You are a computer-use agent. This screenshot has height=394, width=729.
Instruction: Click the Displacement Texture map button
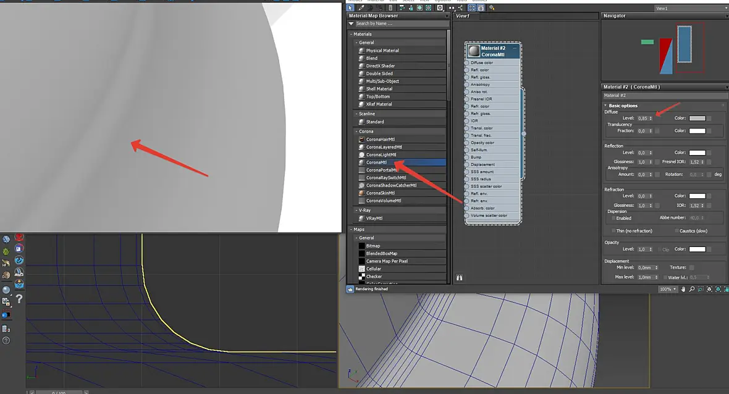click(x=692, y=267)
